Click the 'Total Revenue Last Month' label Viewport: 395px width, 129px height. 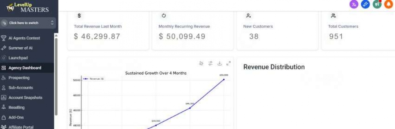[98, 26]
